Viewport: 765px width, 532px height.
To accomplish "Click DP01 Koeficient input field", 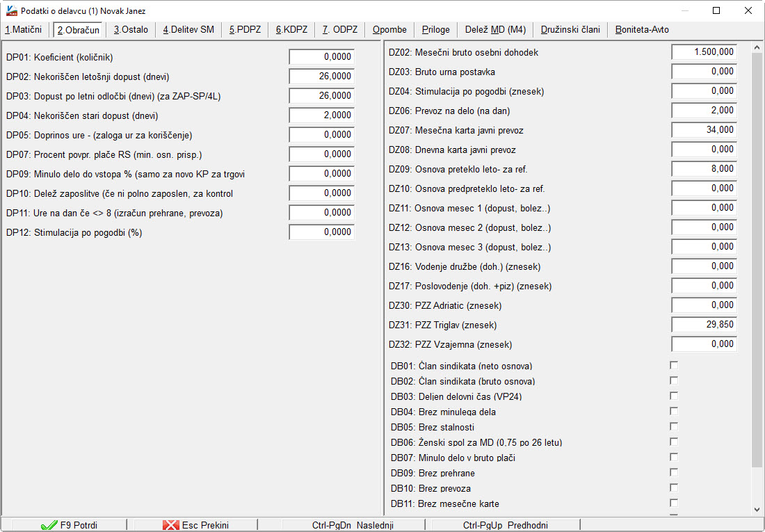I will [x=321, y=56].
